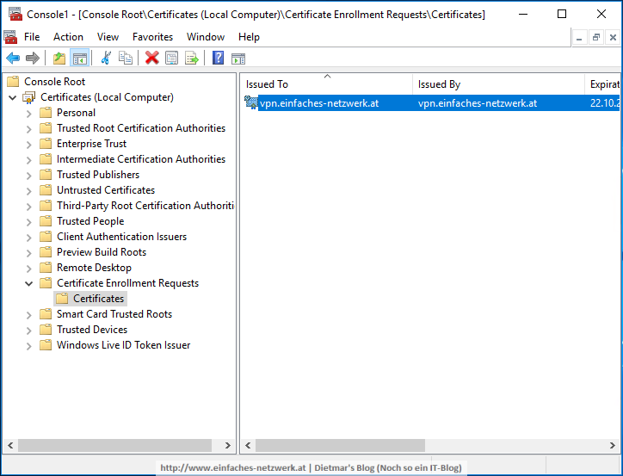The width and height of the screenshot is (623, 476).
Task: Open the Help menu
Action: pos(249,37)
